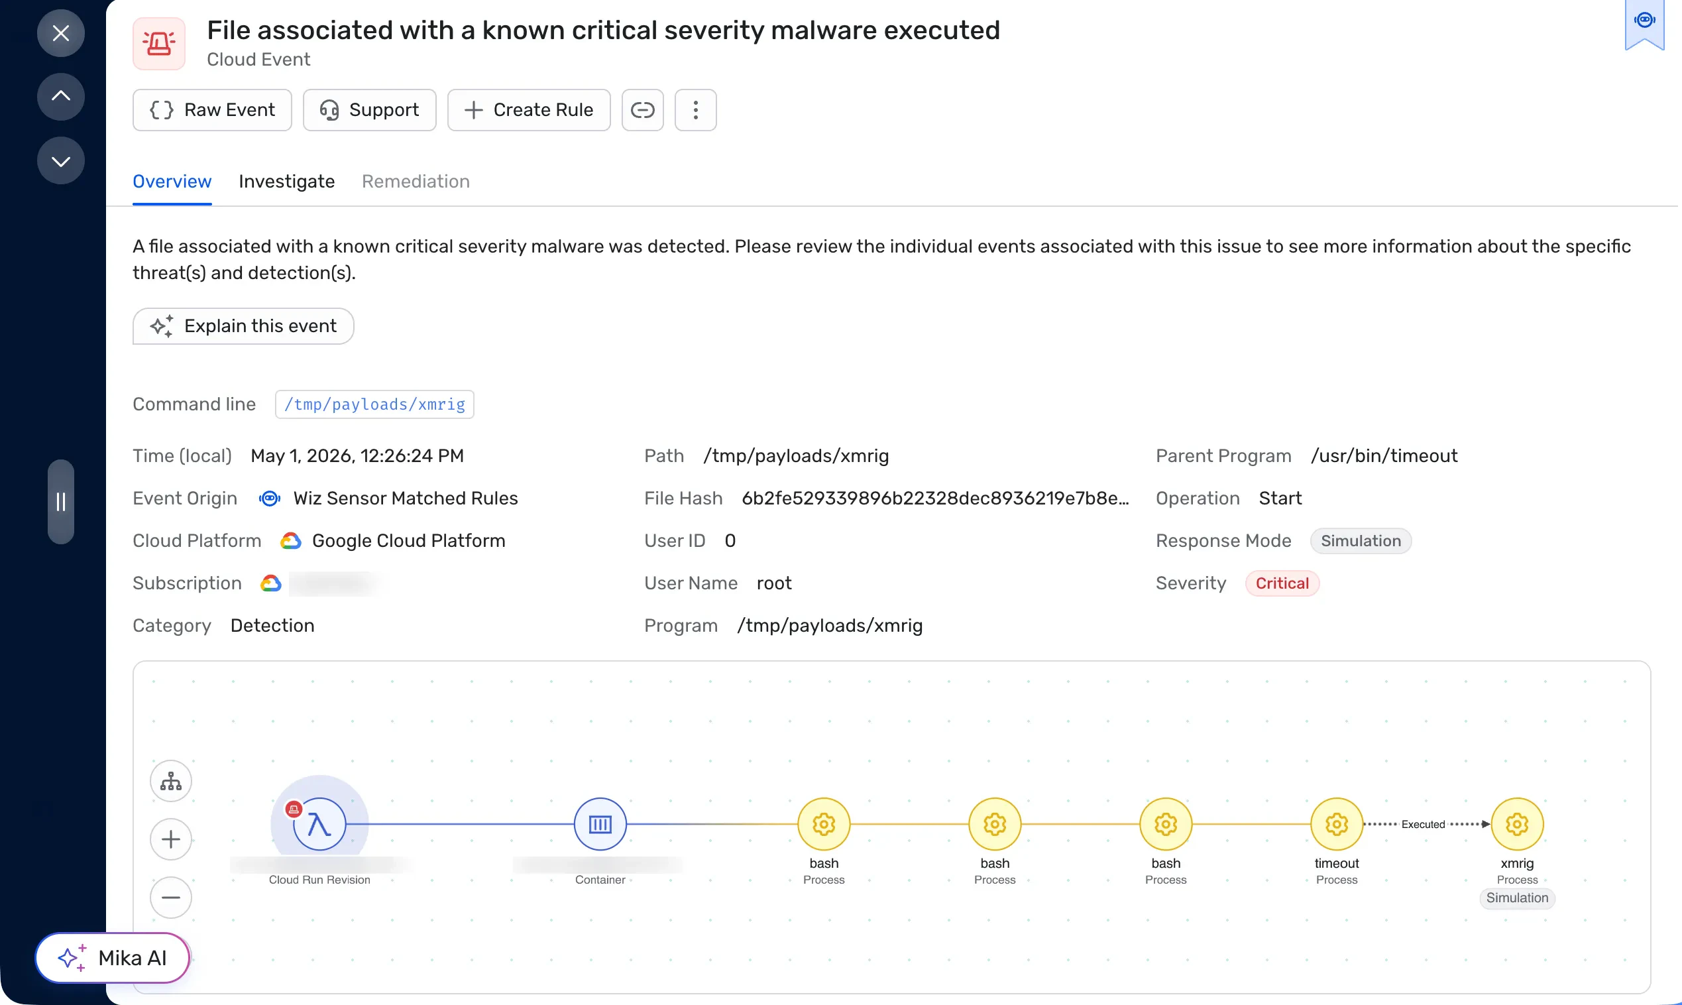
Task: Copy the event link via chain icon
Action: pyautogui.click(x=642, y=109)
